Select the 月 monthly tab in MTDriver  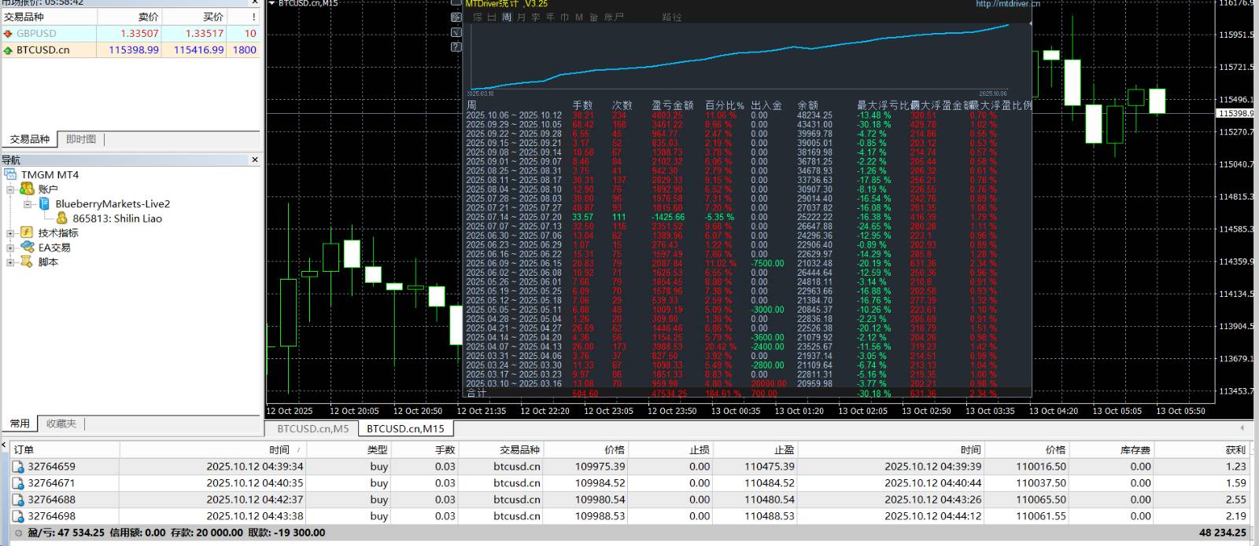coord(521,17)
